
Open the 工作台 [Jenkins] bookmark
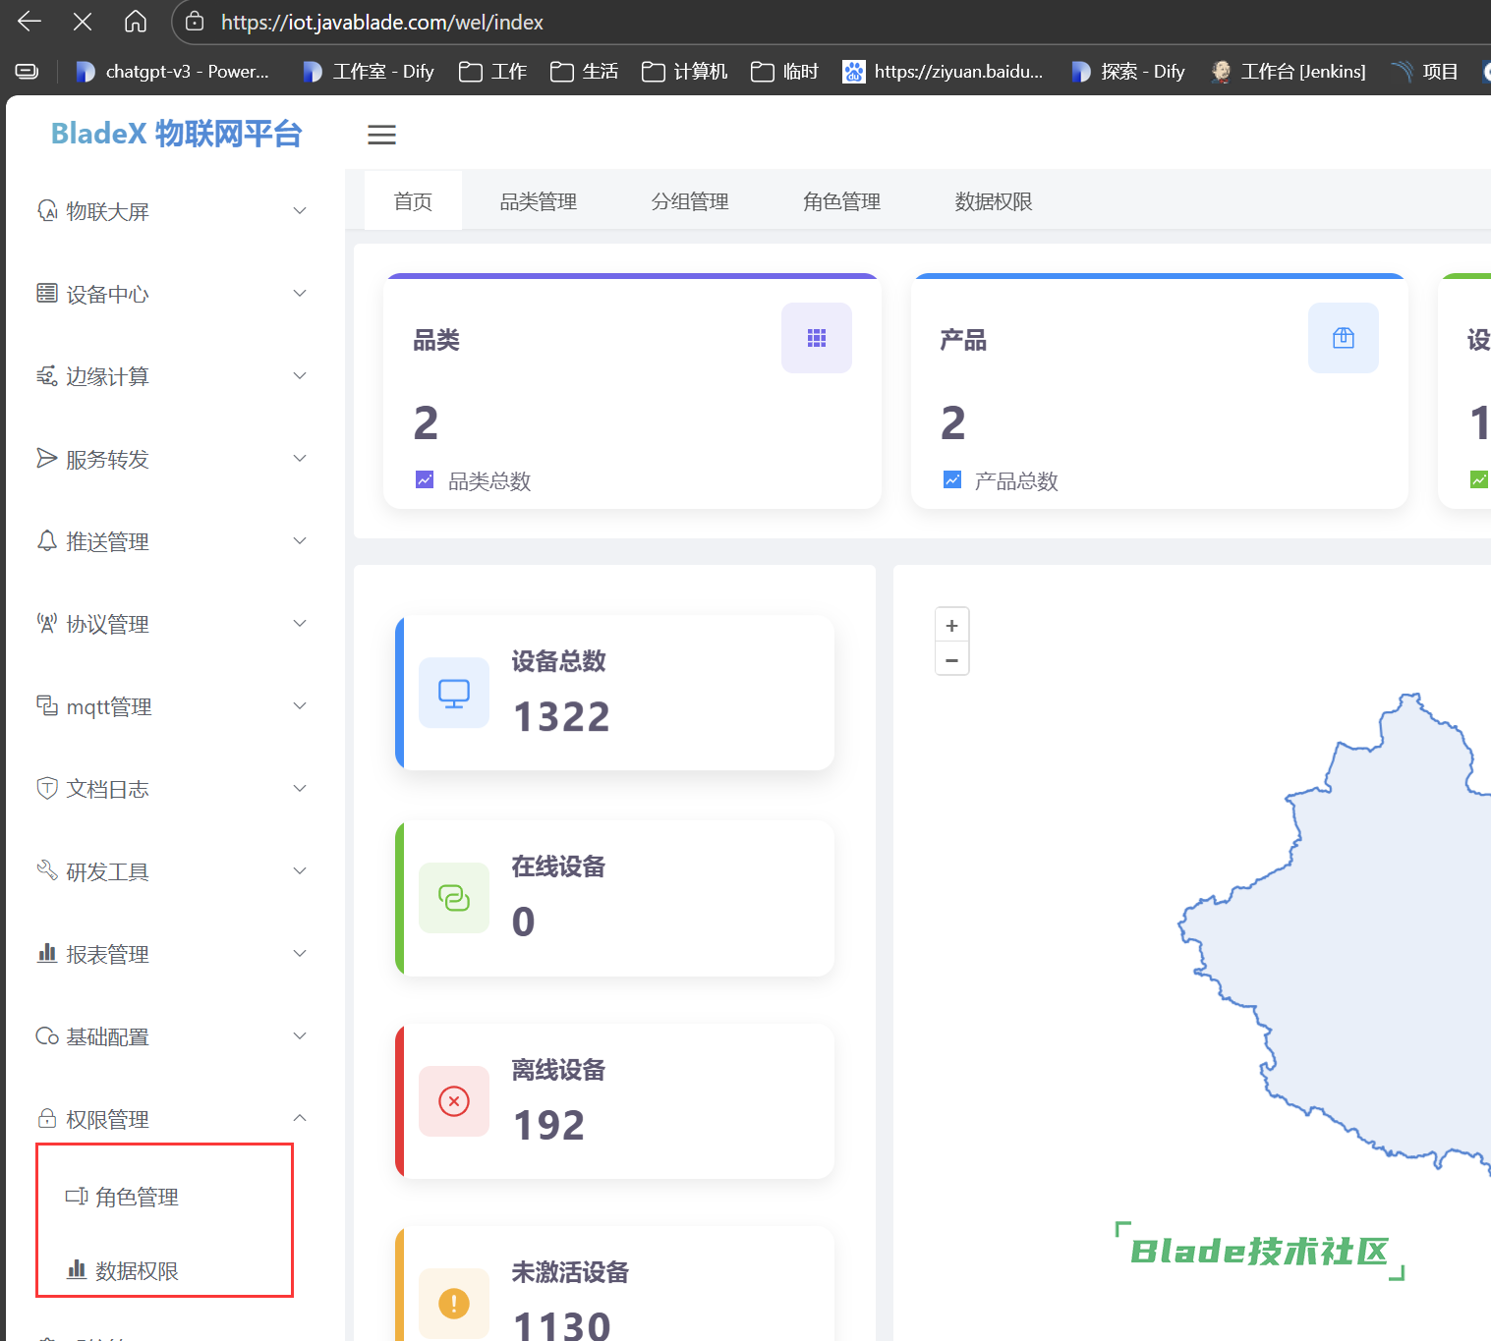[1289, 71]
